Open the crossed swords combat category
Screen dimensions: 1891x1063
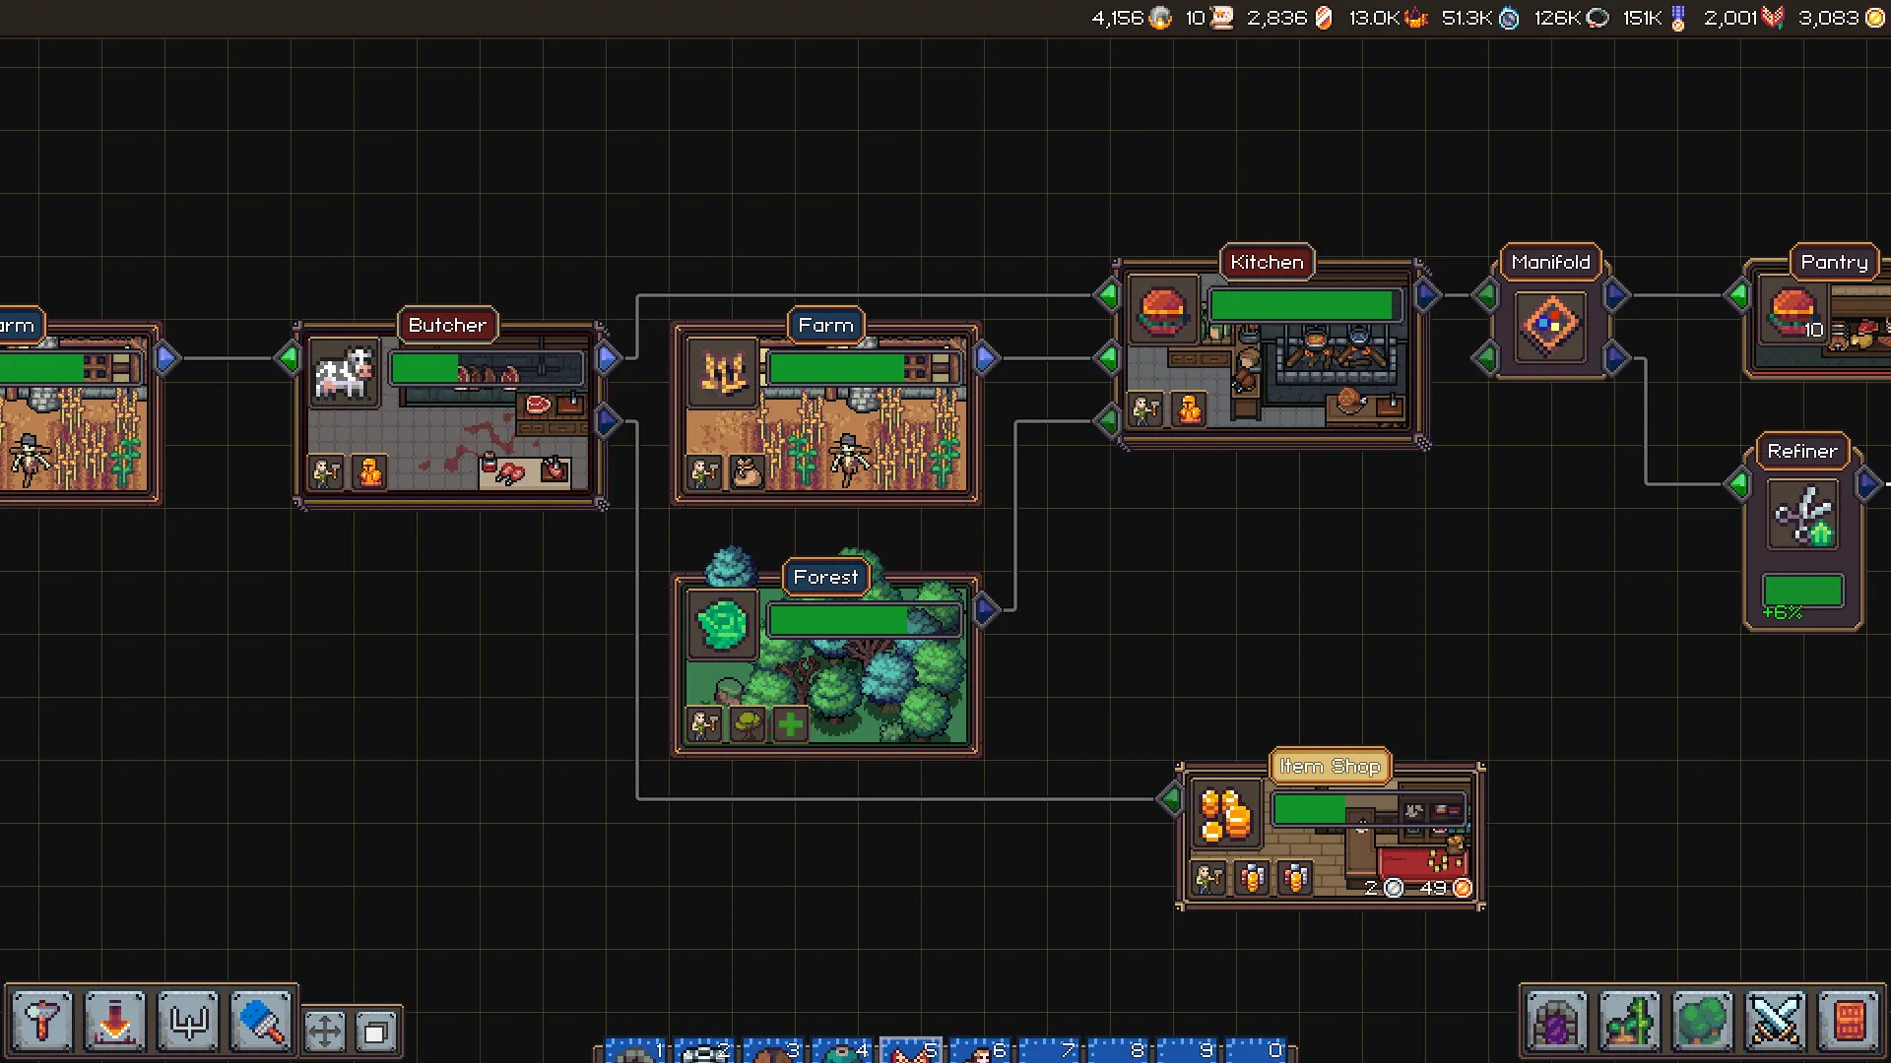(x=1776, y=1022)
